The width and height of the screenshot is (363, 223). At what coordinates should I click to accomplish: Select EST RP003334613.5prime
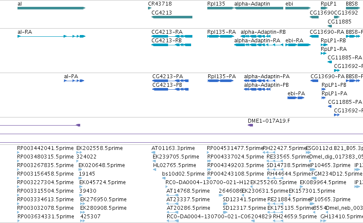click(x=45, y=200)
